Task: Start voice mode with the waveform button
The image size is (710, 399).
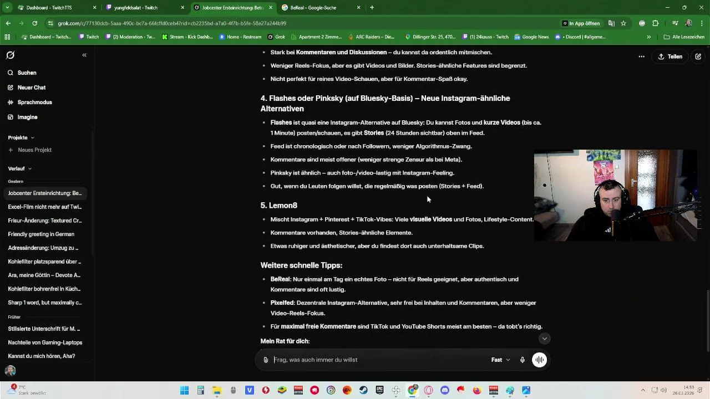Action: point(539,360)
